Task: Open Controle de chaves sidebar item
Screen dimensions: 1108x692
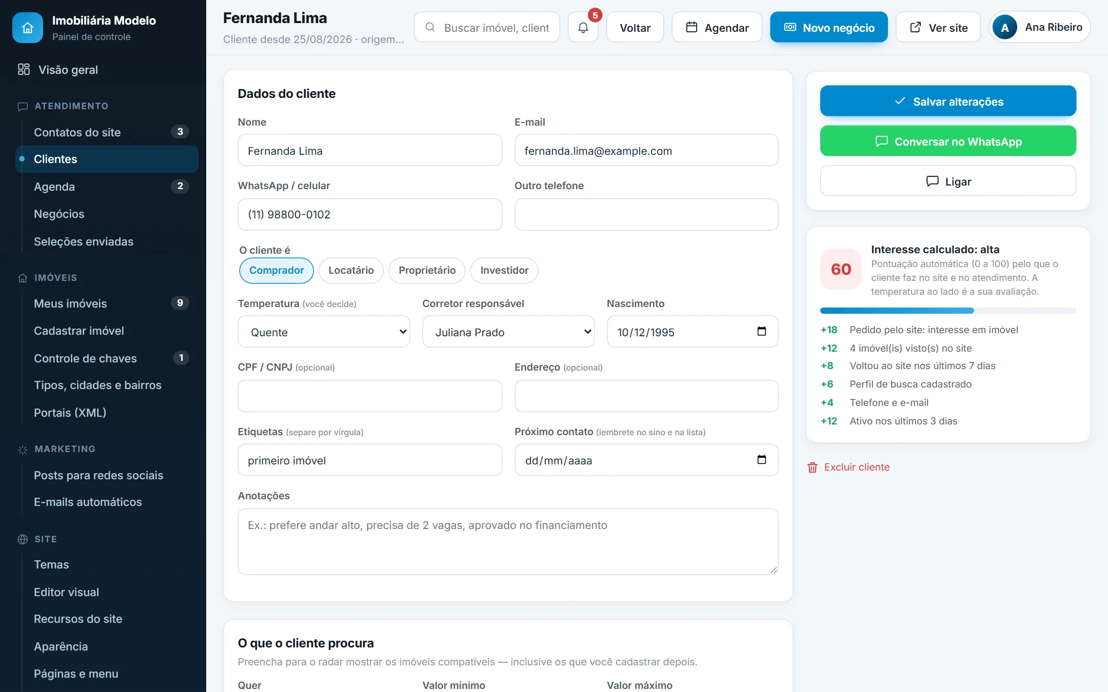Action: [x=107, y=358]
